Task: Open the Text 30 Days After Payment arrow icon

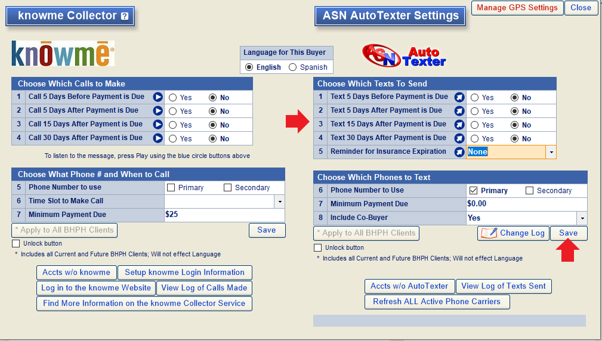Action: point(459,138)
